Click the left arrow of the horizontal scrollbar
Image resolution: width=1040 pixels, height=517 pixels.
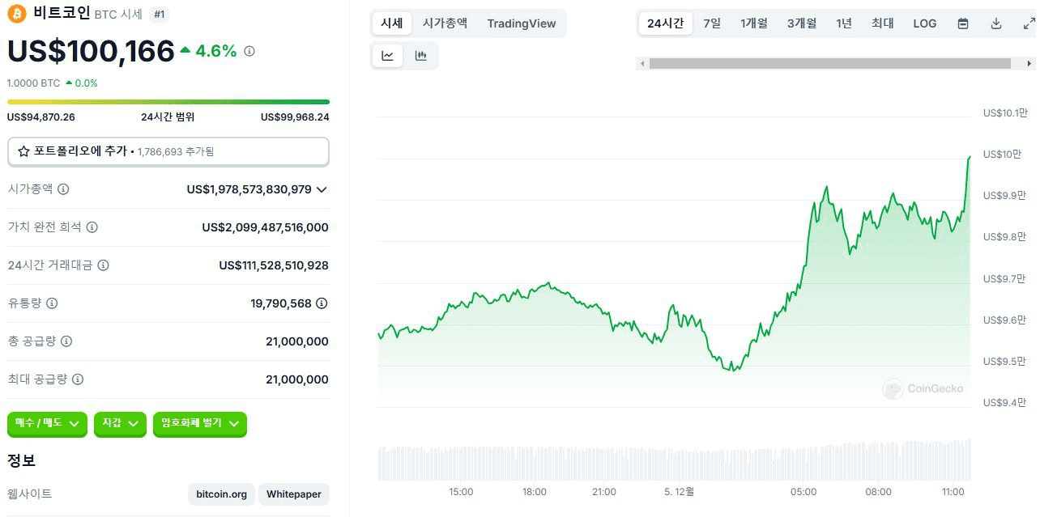pyautogui.click(x=642, y=63)
